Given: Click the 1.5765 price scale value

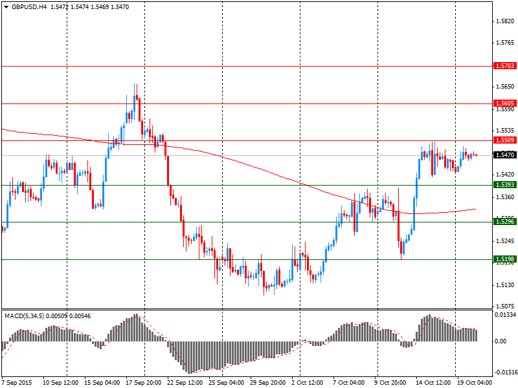Looking at the screenshot, I should tap(506, 43).
